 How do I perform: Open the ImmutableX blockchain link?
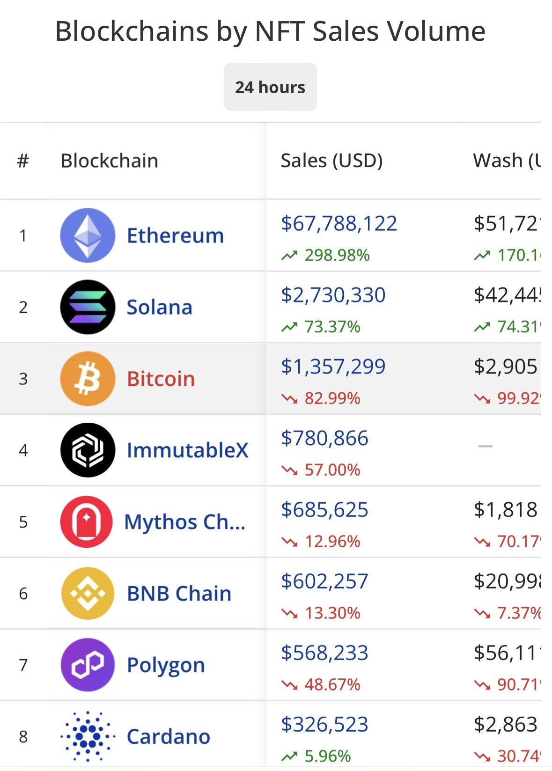(188, 450)
